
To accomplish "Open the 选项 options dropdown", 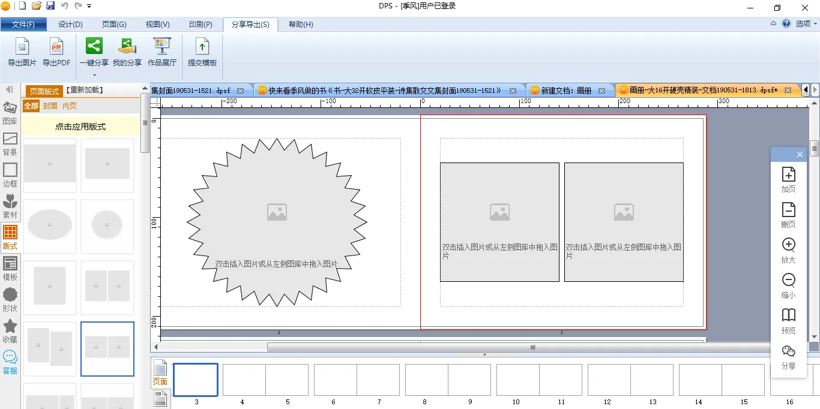I will [x=806, y=24].
